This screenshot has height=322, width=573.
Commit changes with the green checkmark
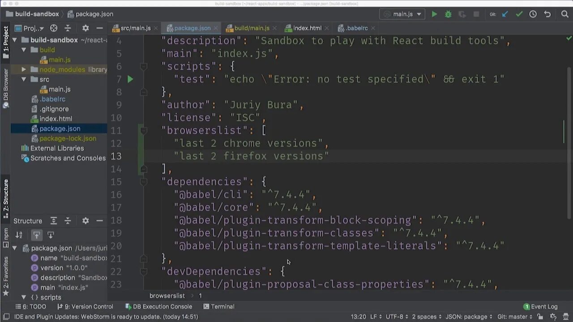click(519, 14)
